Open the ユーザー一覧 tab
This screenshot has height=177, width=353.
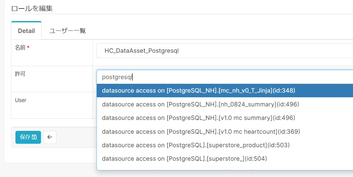(x=67, y=31)
